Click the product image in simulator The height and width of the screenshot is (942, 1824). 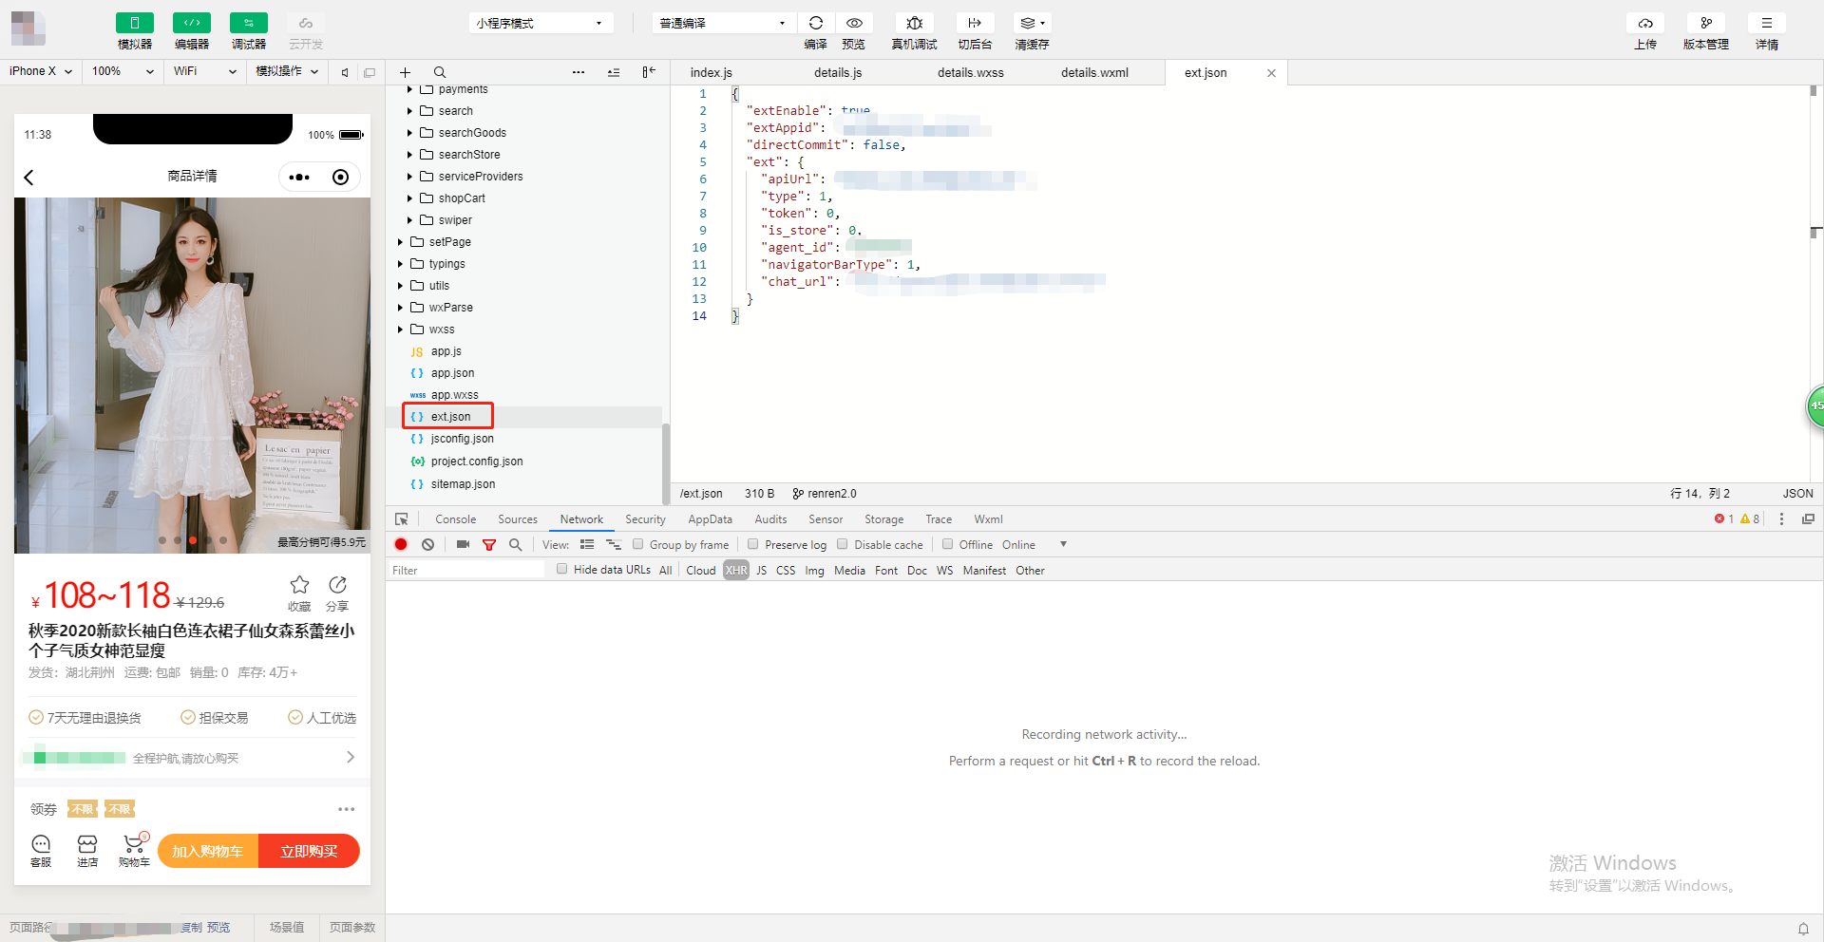click(192, 375)
